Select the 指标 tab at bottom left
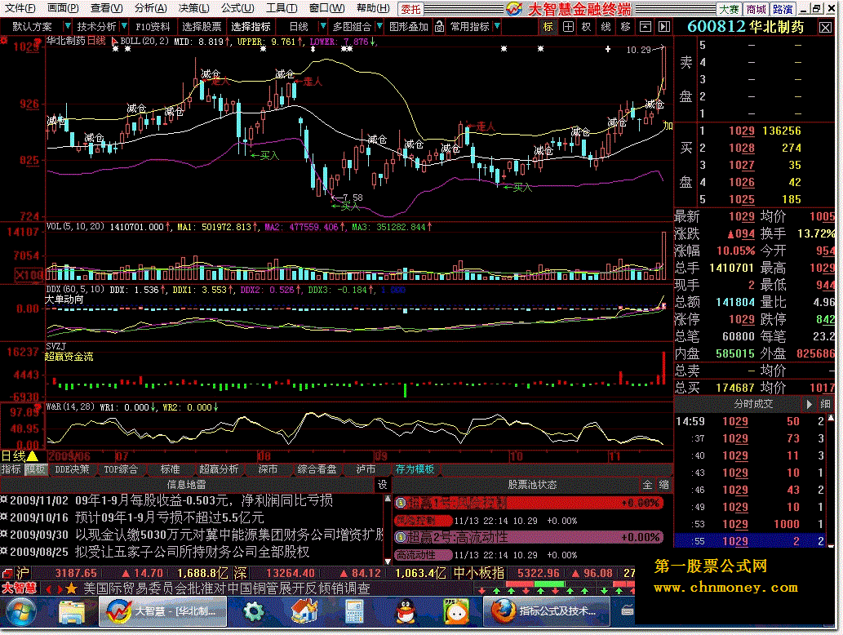This screenshot has width=843, height=635. pyautogui.click(x=11, y=469)
